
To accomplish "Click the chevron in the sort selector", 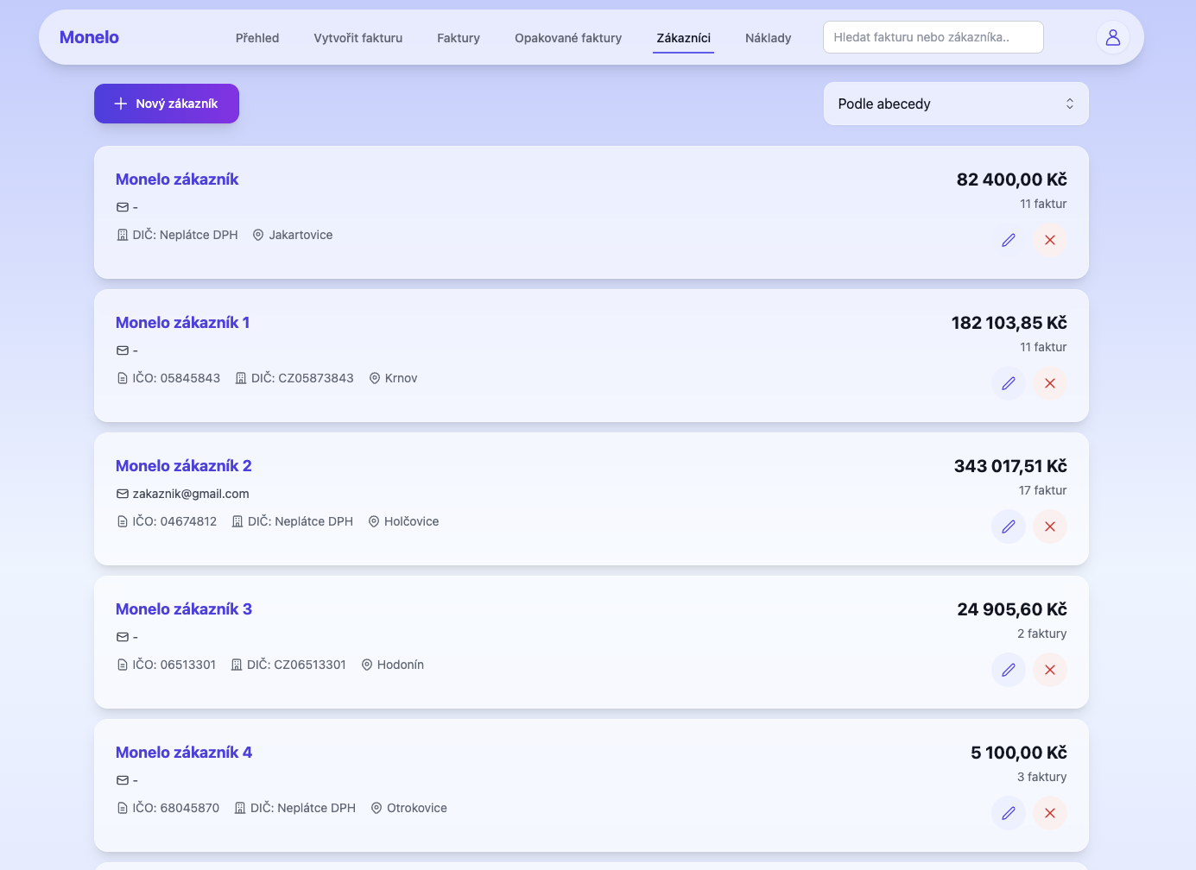I will click(x=1070, y=104).
